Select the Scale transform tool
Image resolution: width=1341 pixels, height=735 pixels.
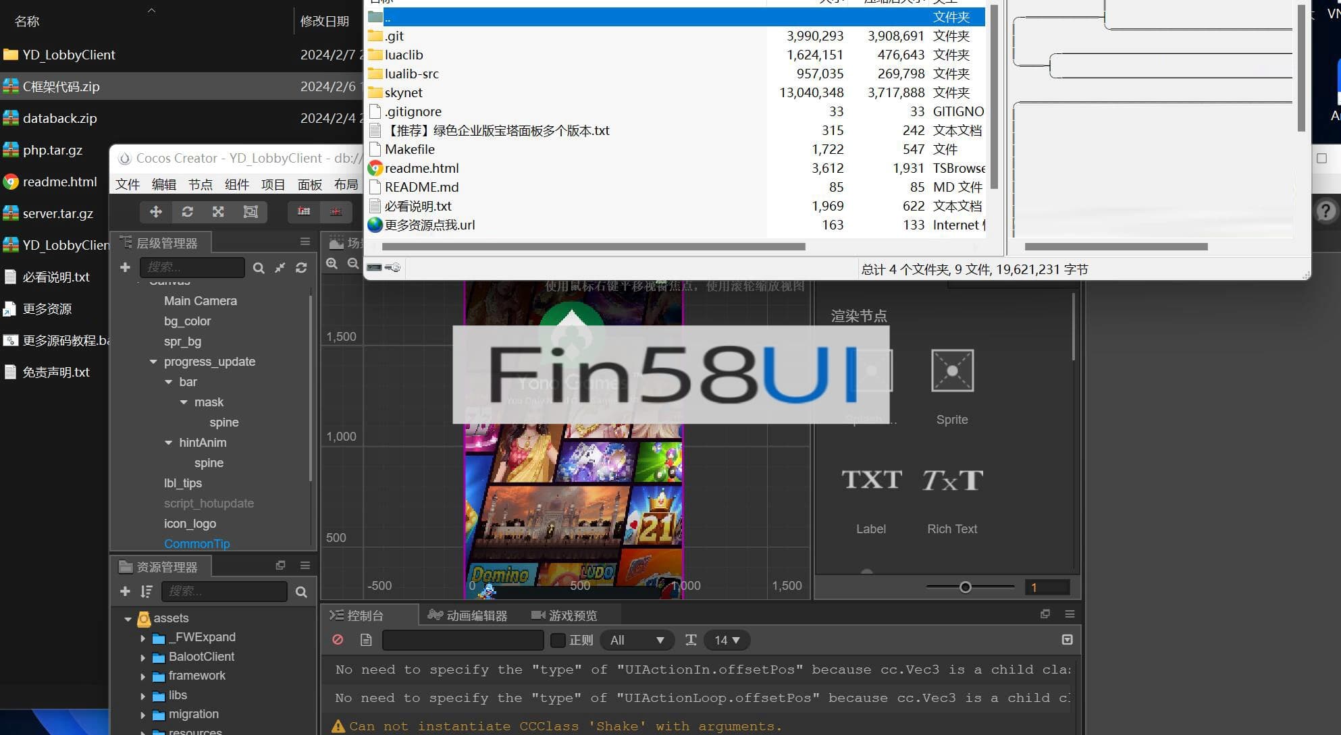218,212
